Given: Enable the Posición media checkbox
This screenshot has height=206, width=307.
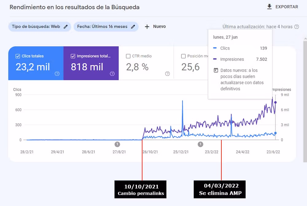Looking at the screenshot, I should coord(183,56).
